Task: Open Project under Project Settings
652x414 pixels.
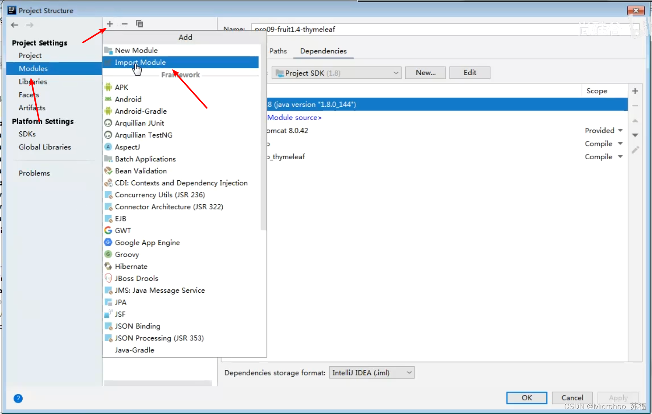Action: (x=30, y=55)
